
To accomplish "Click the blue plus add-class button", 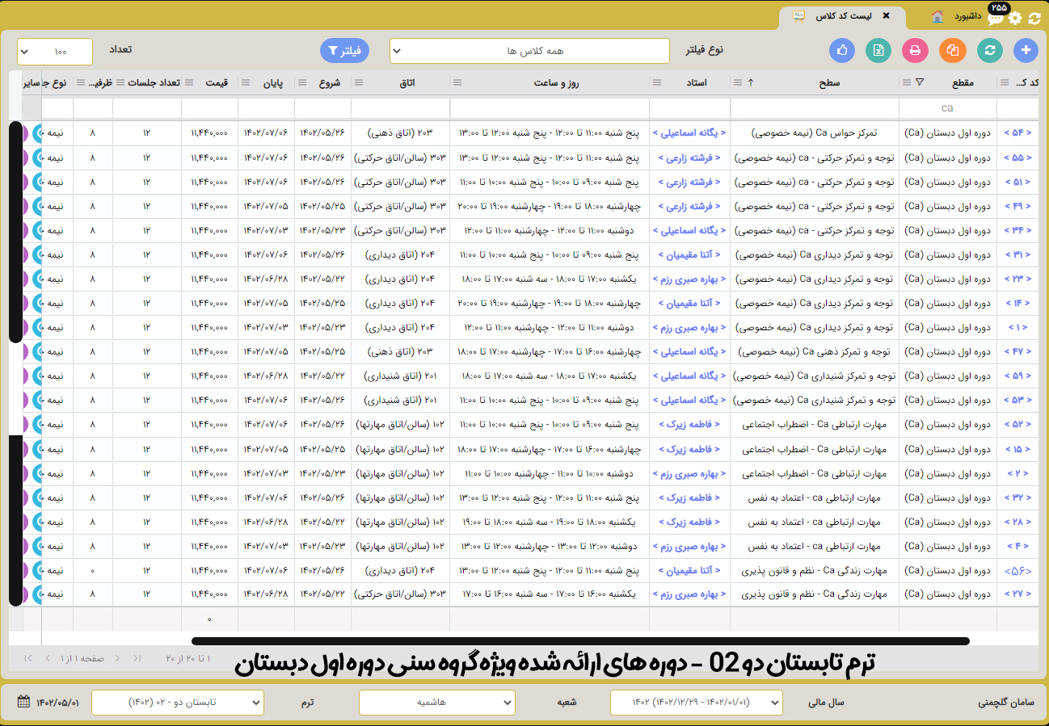I will [x=1026, y=50].
